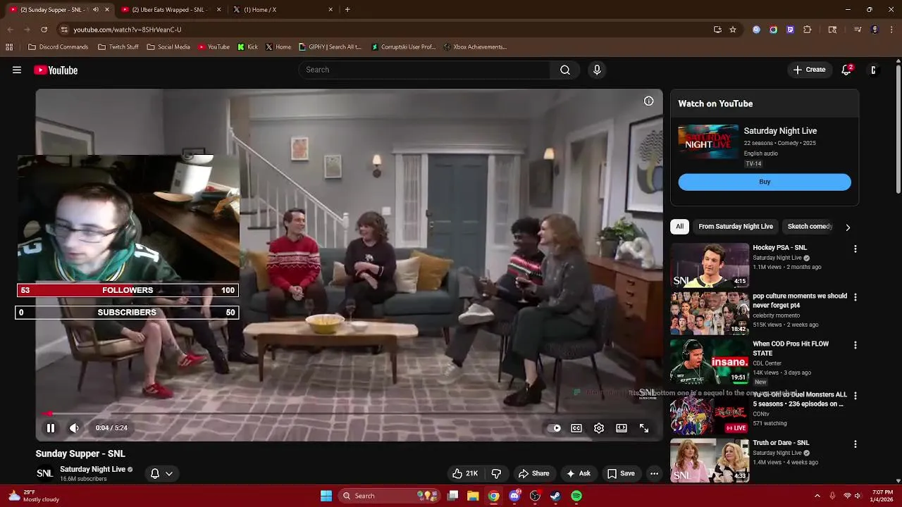902x507 pixels.
Task: Open File Explorer from the taskbar
Action: [473, 496]
